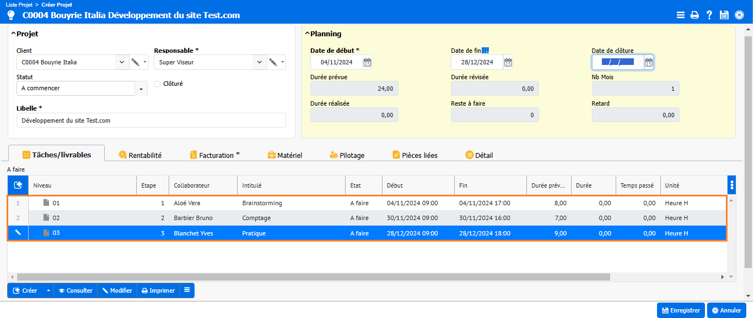Click the edit pencil icon next to Client
Viewport: 754px width, 318px height.
point(135,62)
